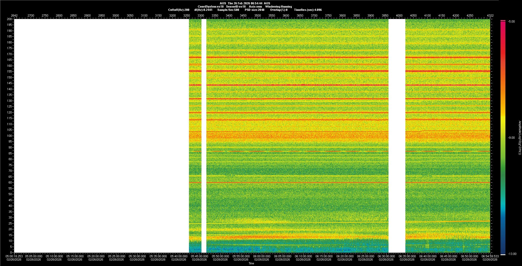Image resolution: width=522 pixels, height=266 pixels.
Task: Select the Windowing:Hanning header text
Action: pos(278,7)
